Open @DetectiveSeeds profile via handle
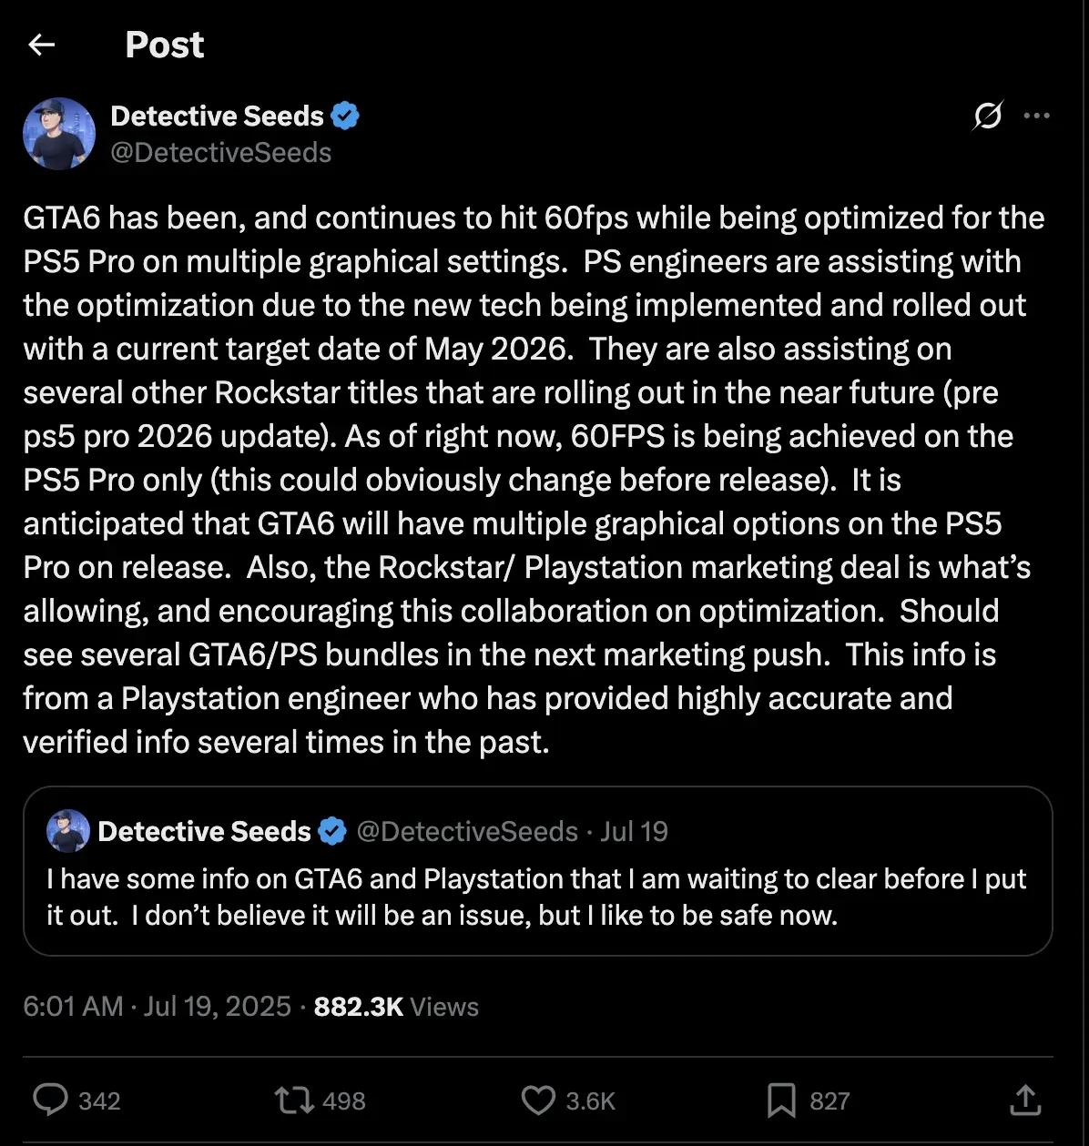The width and height of the screenshot is (1089, 1146). point(221,152)
